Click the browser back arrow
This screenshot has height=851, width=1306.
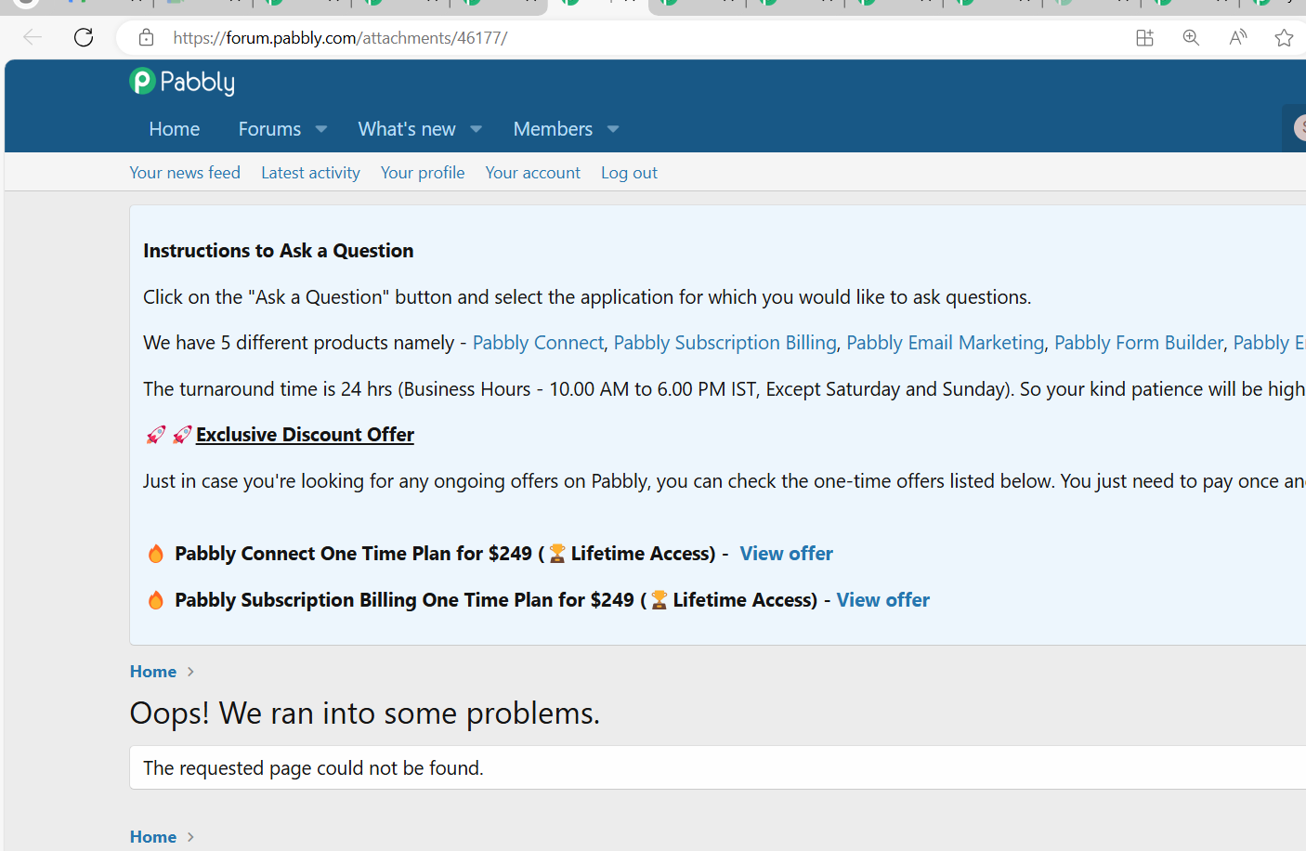[x=33, y=37]
